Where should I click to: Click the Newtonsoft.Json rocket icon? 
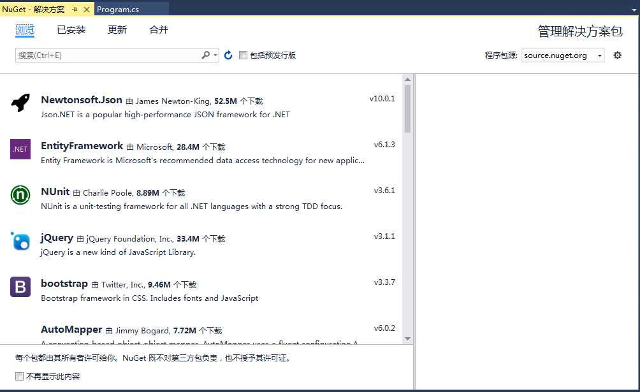[x=20, y=103]
